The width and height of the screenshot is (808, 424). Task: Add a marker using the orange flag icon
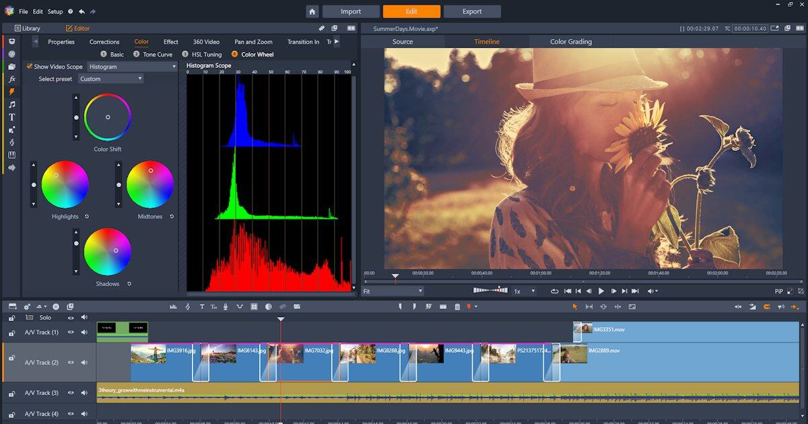click(x=468, y=306)
